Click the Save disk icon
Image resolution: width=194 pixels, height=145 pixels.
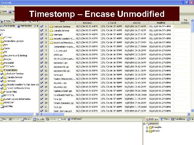(x=10, y=12)
